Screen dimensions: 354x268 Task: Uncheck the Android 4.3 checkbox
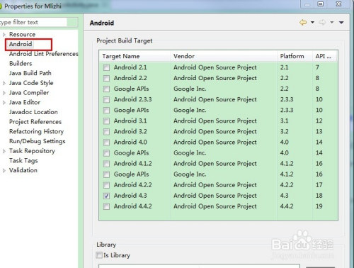106,196
